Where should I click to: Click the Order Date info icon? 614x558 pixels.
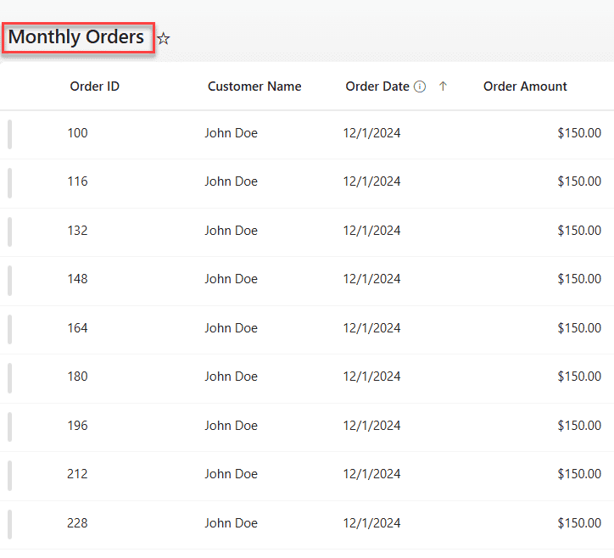[x=420, y=86]
